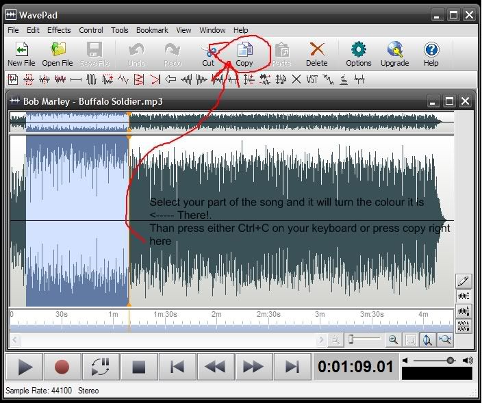Image resolution: width=482 pixels, height=403 pixels.
Task: Open the Edit menu
Action: click(33, 30)
